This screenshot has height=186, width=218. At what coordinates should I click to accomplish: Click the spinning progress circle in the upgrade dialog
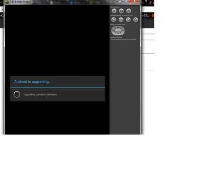17,95
